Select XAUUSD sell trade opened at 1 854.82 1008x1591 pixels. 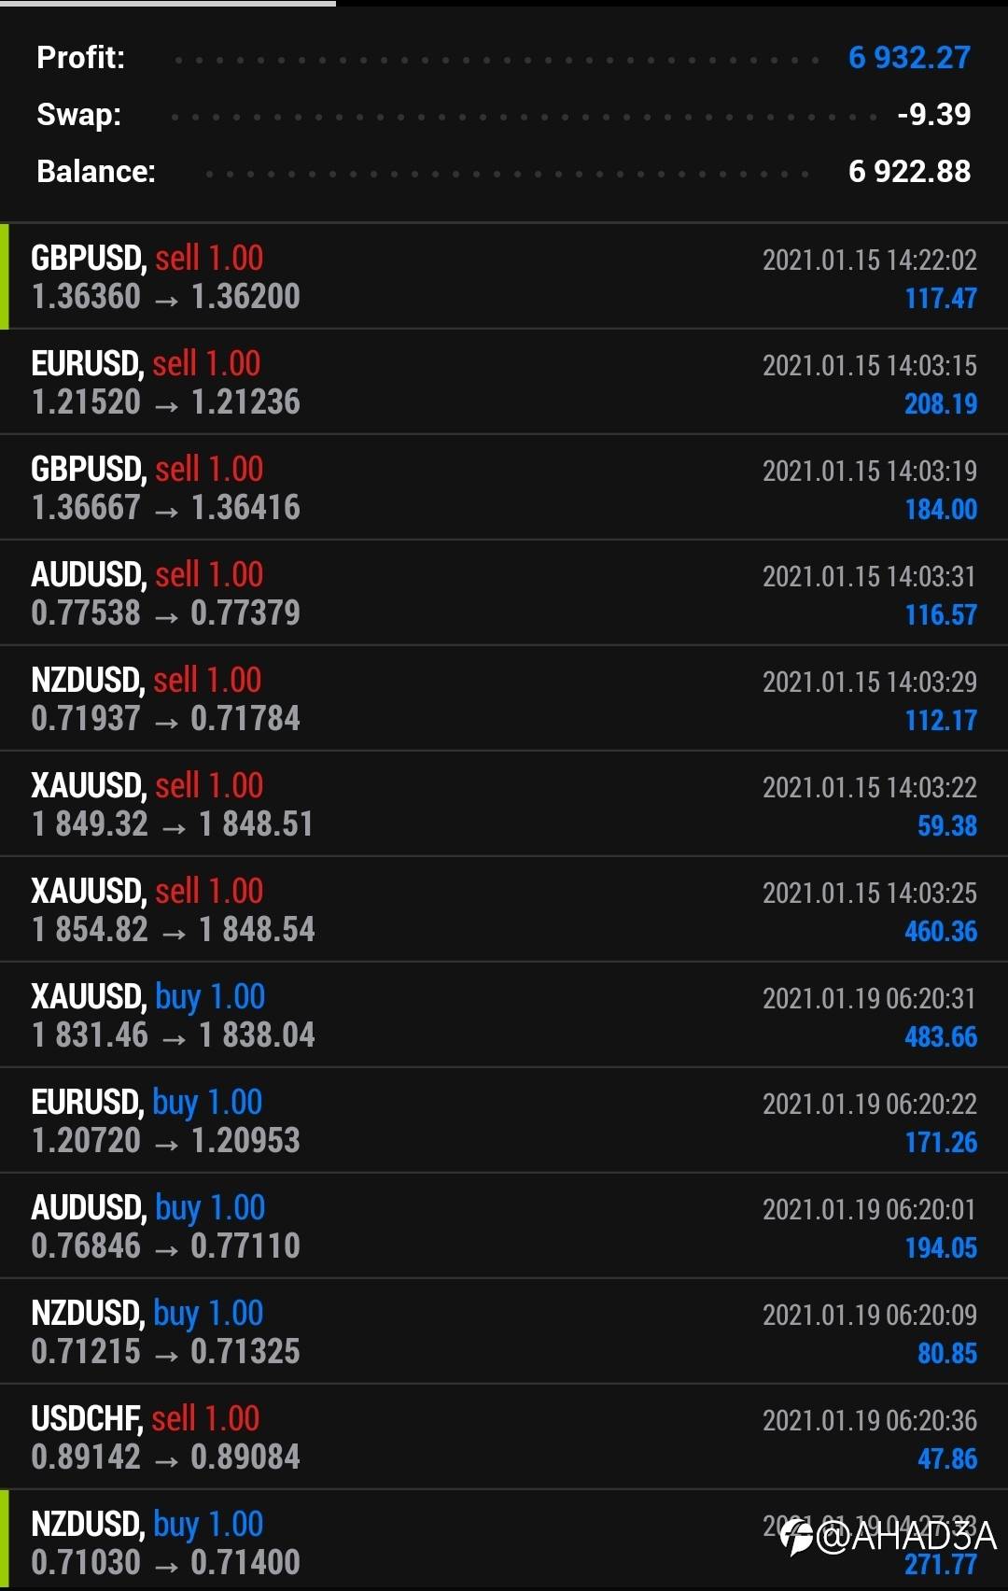pos(504,910)
